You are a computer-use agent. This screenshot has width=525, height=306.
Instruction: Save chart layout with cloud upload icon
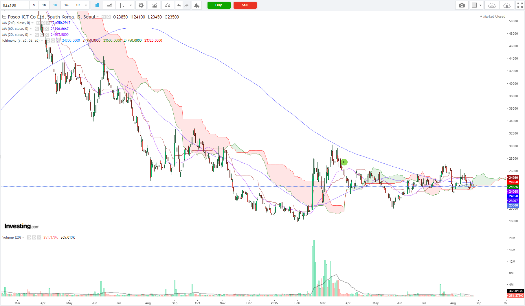click(507, 5)
